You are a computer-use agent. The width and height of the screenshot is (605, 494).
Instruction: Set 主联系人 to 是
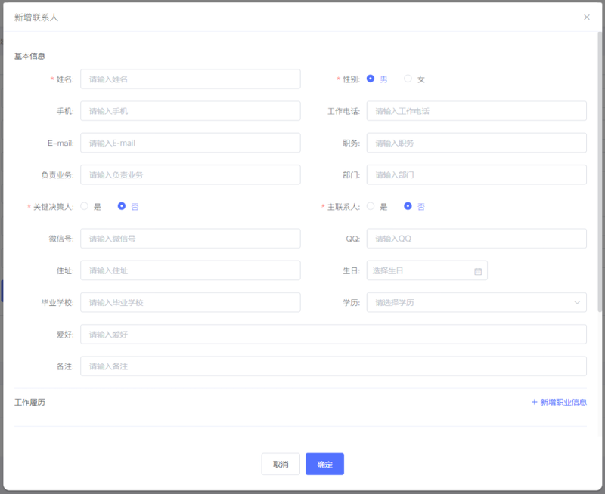(371, 206)
